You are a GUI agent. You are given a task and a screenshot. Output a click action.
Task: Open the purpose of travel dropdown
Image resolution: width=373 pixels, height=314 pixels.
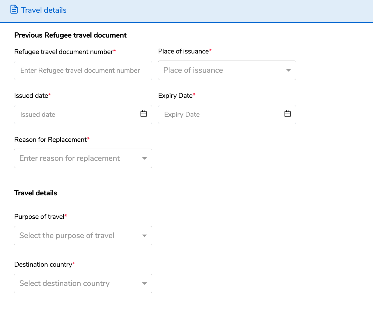pos(78,236)
